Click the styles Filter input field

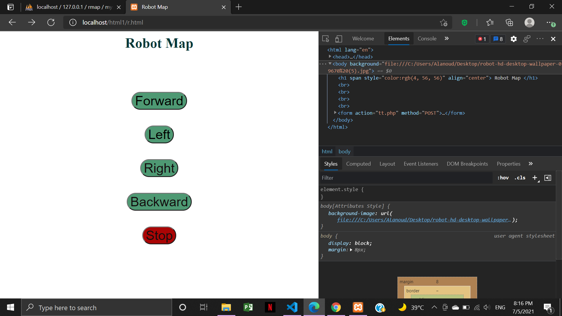point(406,178)
